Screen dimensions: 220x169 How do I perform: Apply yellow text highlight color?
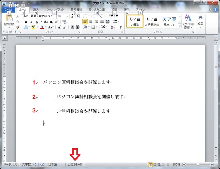point(33,27)
